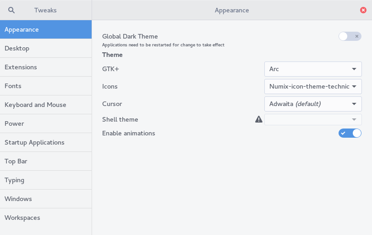372x235 pixels.
Task: Open the Desktop settings section
Action: click(46, 48)
